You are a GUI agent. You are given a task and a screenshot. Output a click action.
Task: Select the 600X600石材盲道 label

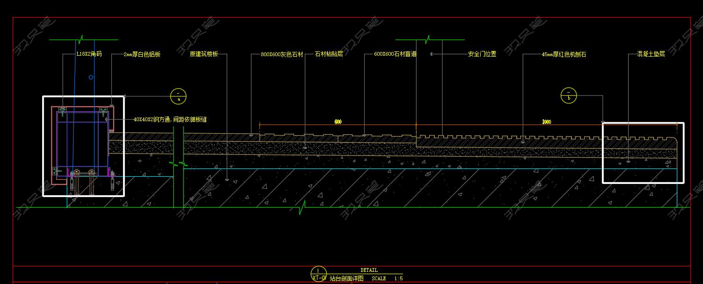point(395,54)
